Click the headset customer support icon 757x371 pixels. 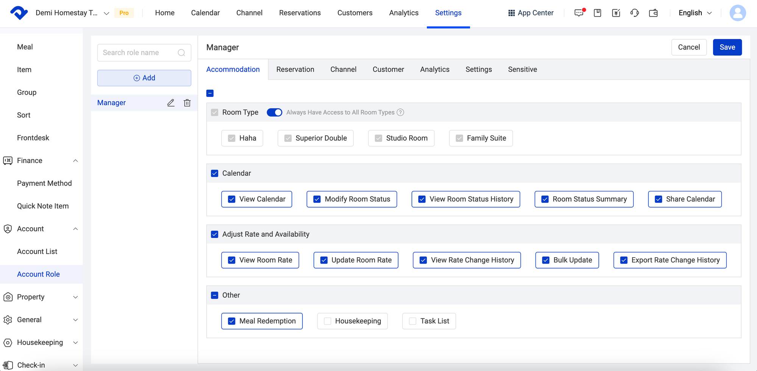634,13
